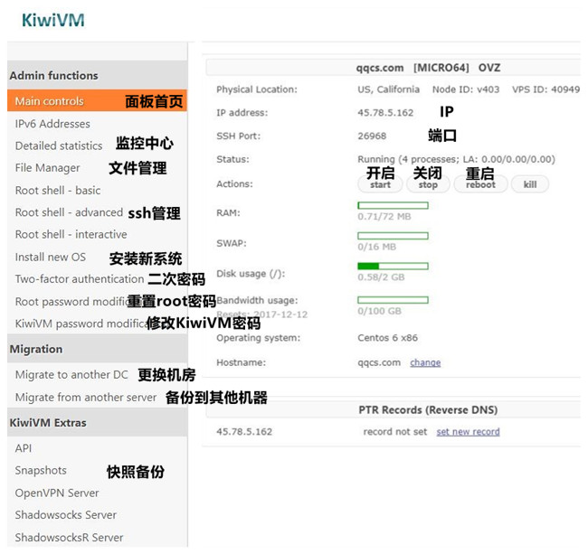The height and width of the screenshot is (554, 588).
Task: Go to Install new OS
Action: [51, 257]
